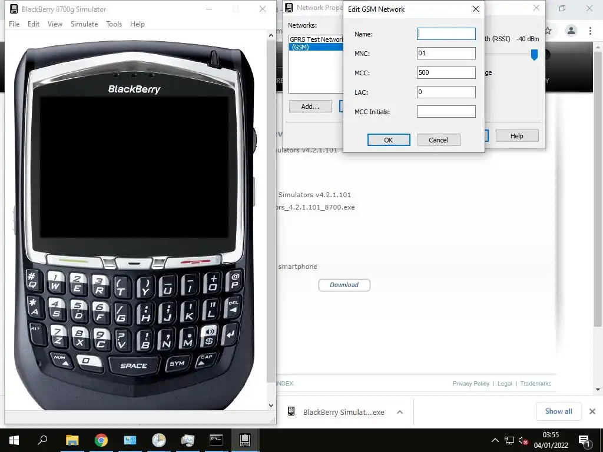The width and height of the screenshot is (603, 452).
Task: Click the SYM key on the keypad
Action: click(x=177, y=363)
